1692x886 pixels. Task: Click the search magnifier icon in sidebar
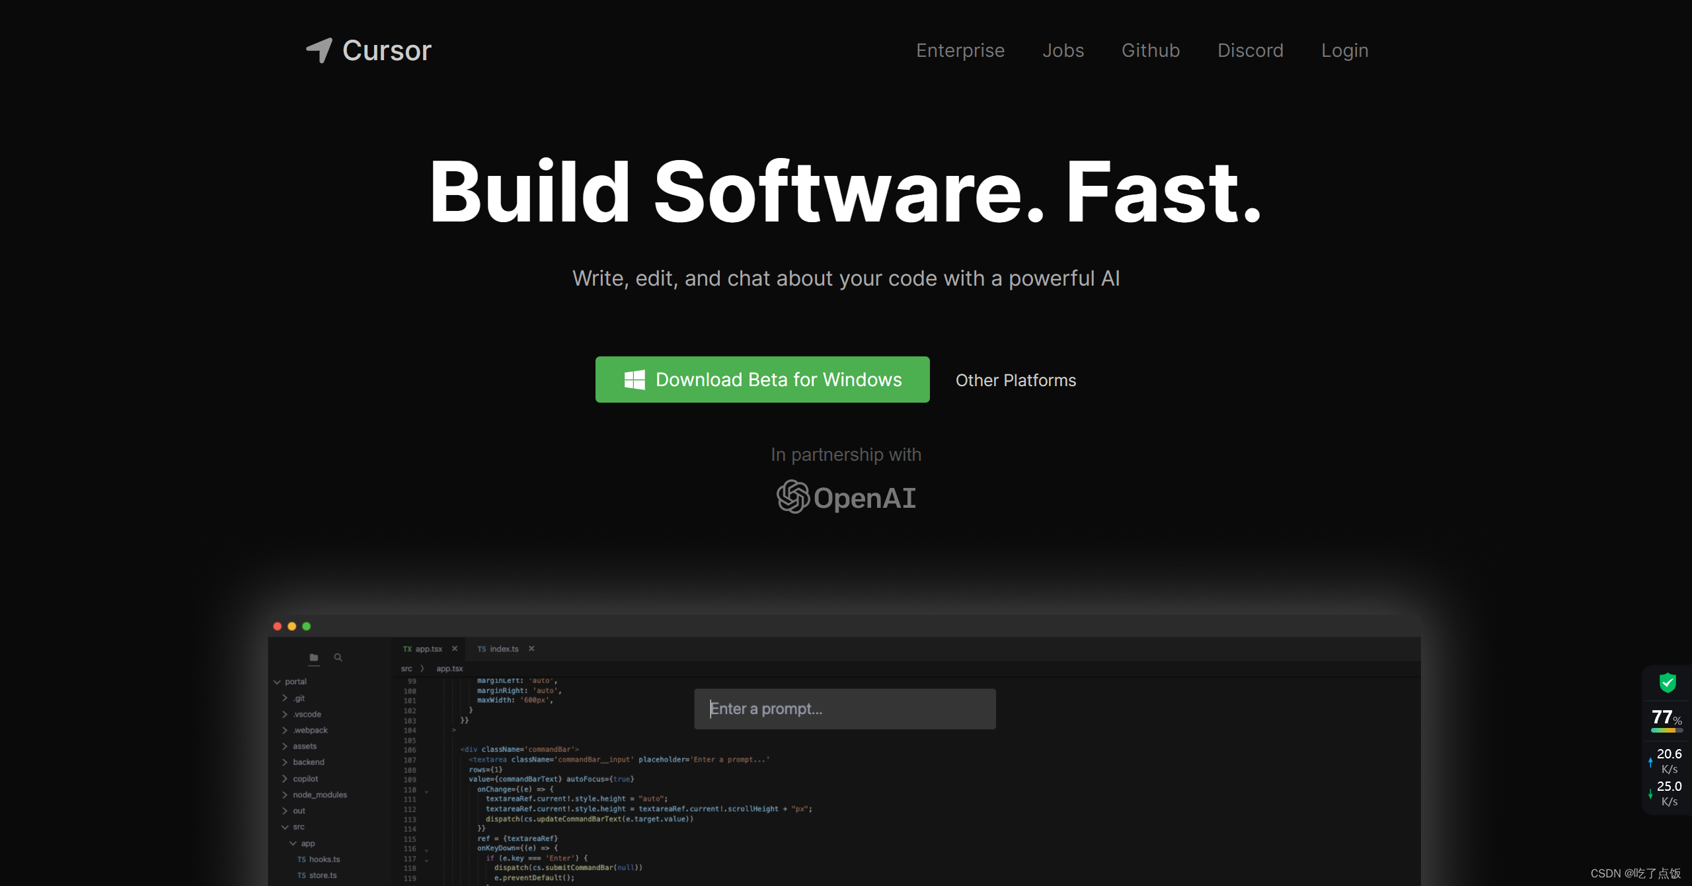338,657
